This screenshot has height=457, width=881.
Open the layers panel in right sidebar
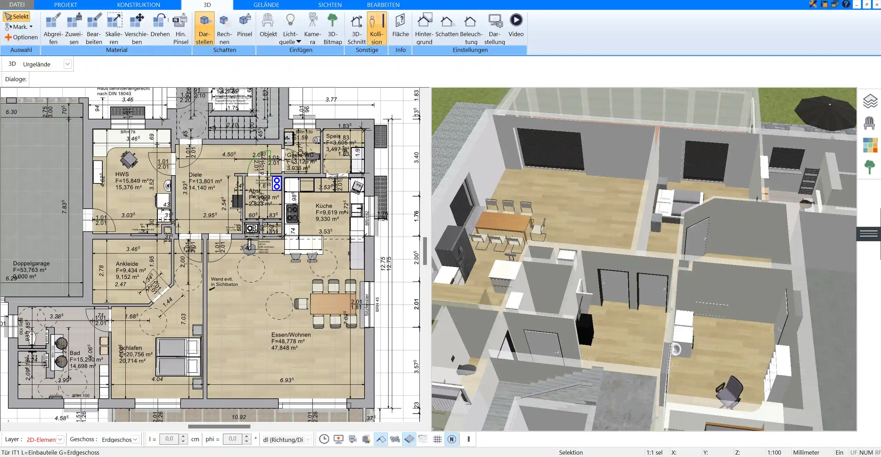870,102
